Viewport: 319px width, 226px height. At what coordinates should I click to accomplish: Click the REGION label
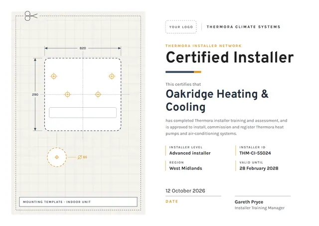(176, 163)
